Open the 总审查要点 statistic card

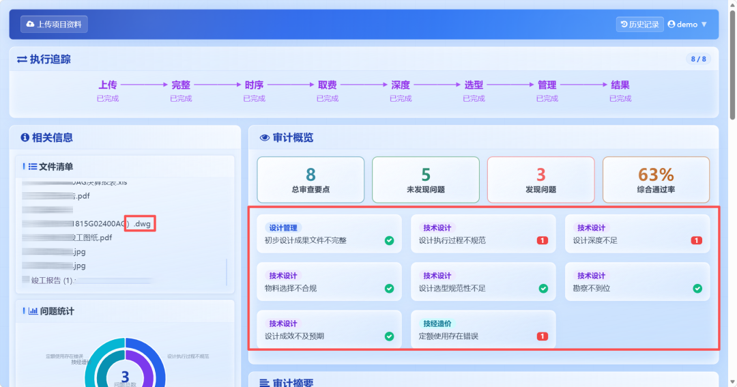(x=310, y=180)
